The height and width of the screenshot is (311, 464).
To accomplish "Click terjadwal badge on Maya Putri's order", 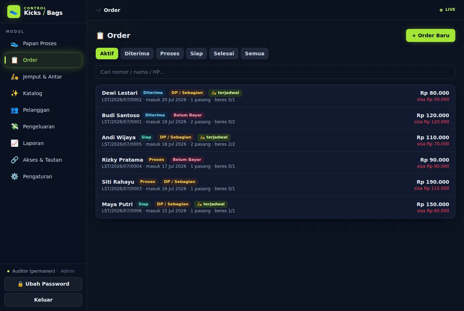I will tap(211, 204).
